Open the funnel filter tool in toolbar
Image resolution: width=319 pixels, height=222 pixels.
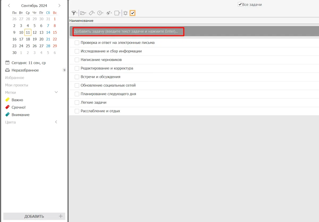74,13
